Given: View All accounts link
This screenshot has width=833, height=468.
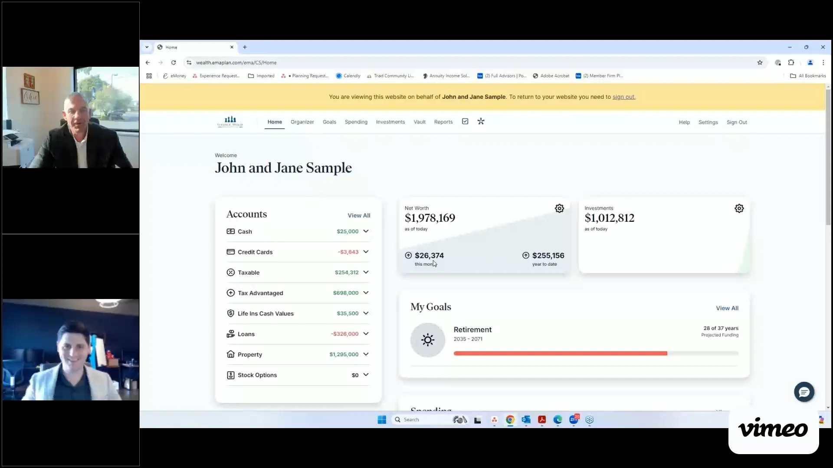Looking at the screenshot, I should 359,215.
